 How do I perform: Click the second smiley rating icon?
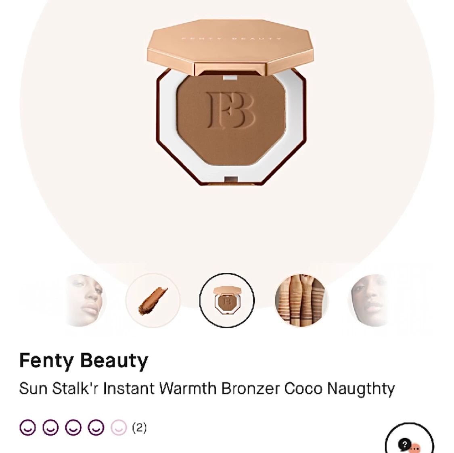pos(51,428)
